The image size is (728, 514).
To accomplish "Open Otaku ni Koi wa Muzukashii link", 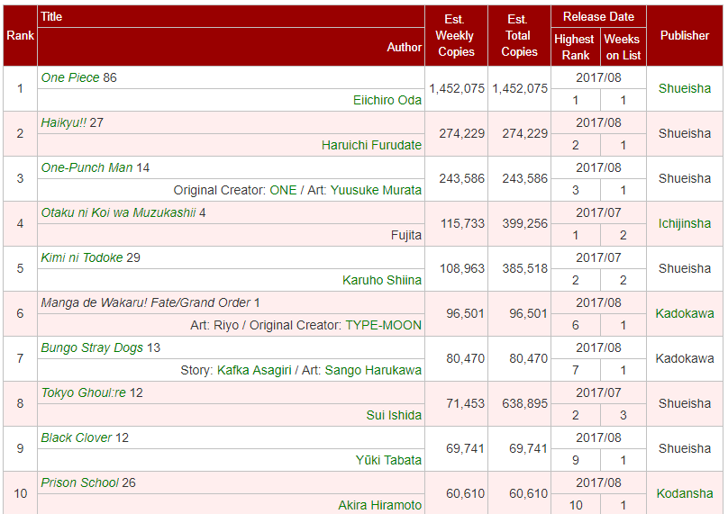I will click(x=118, y=212).
